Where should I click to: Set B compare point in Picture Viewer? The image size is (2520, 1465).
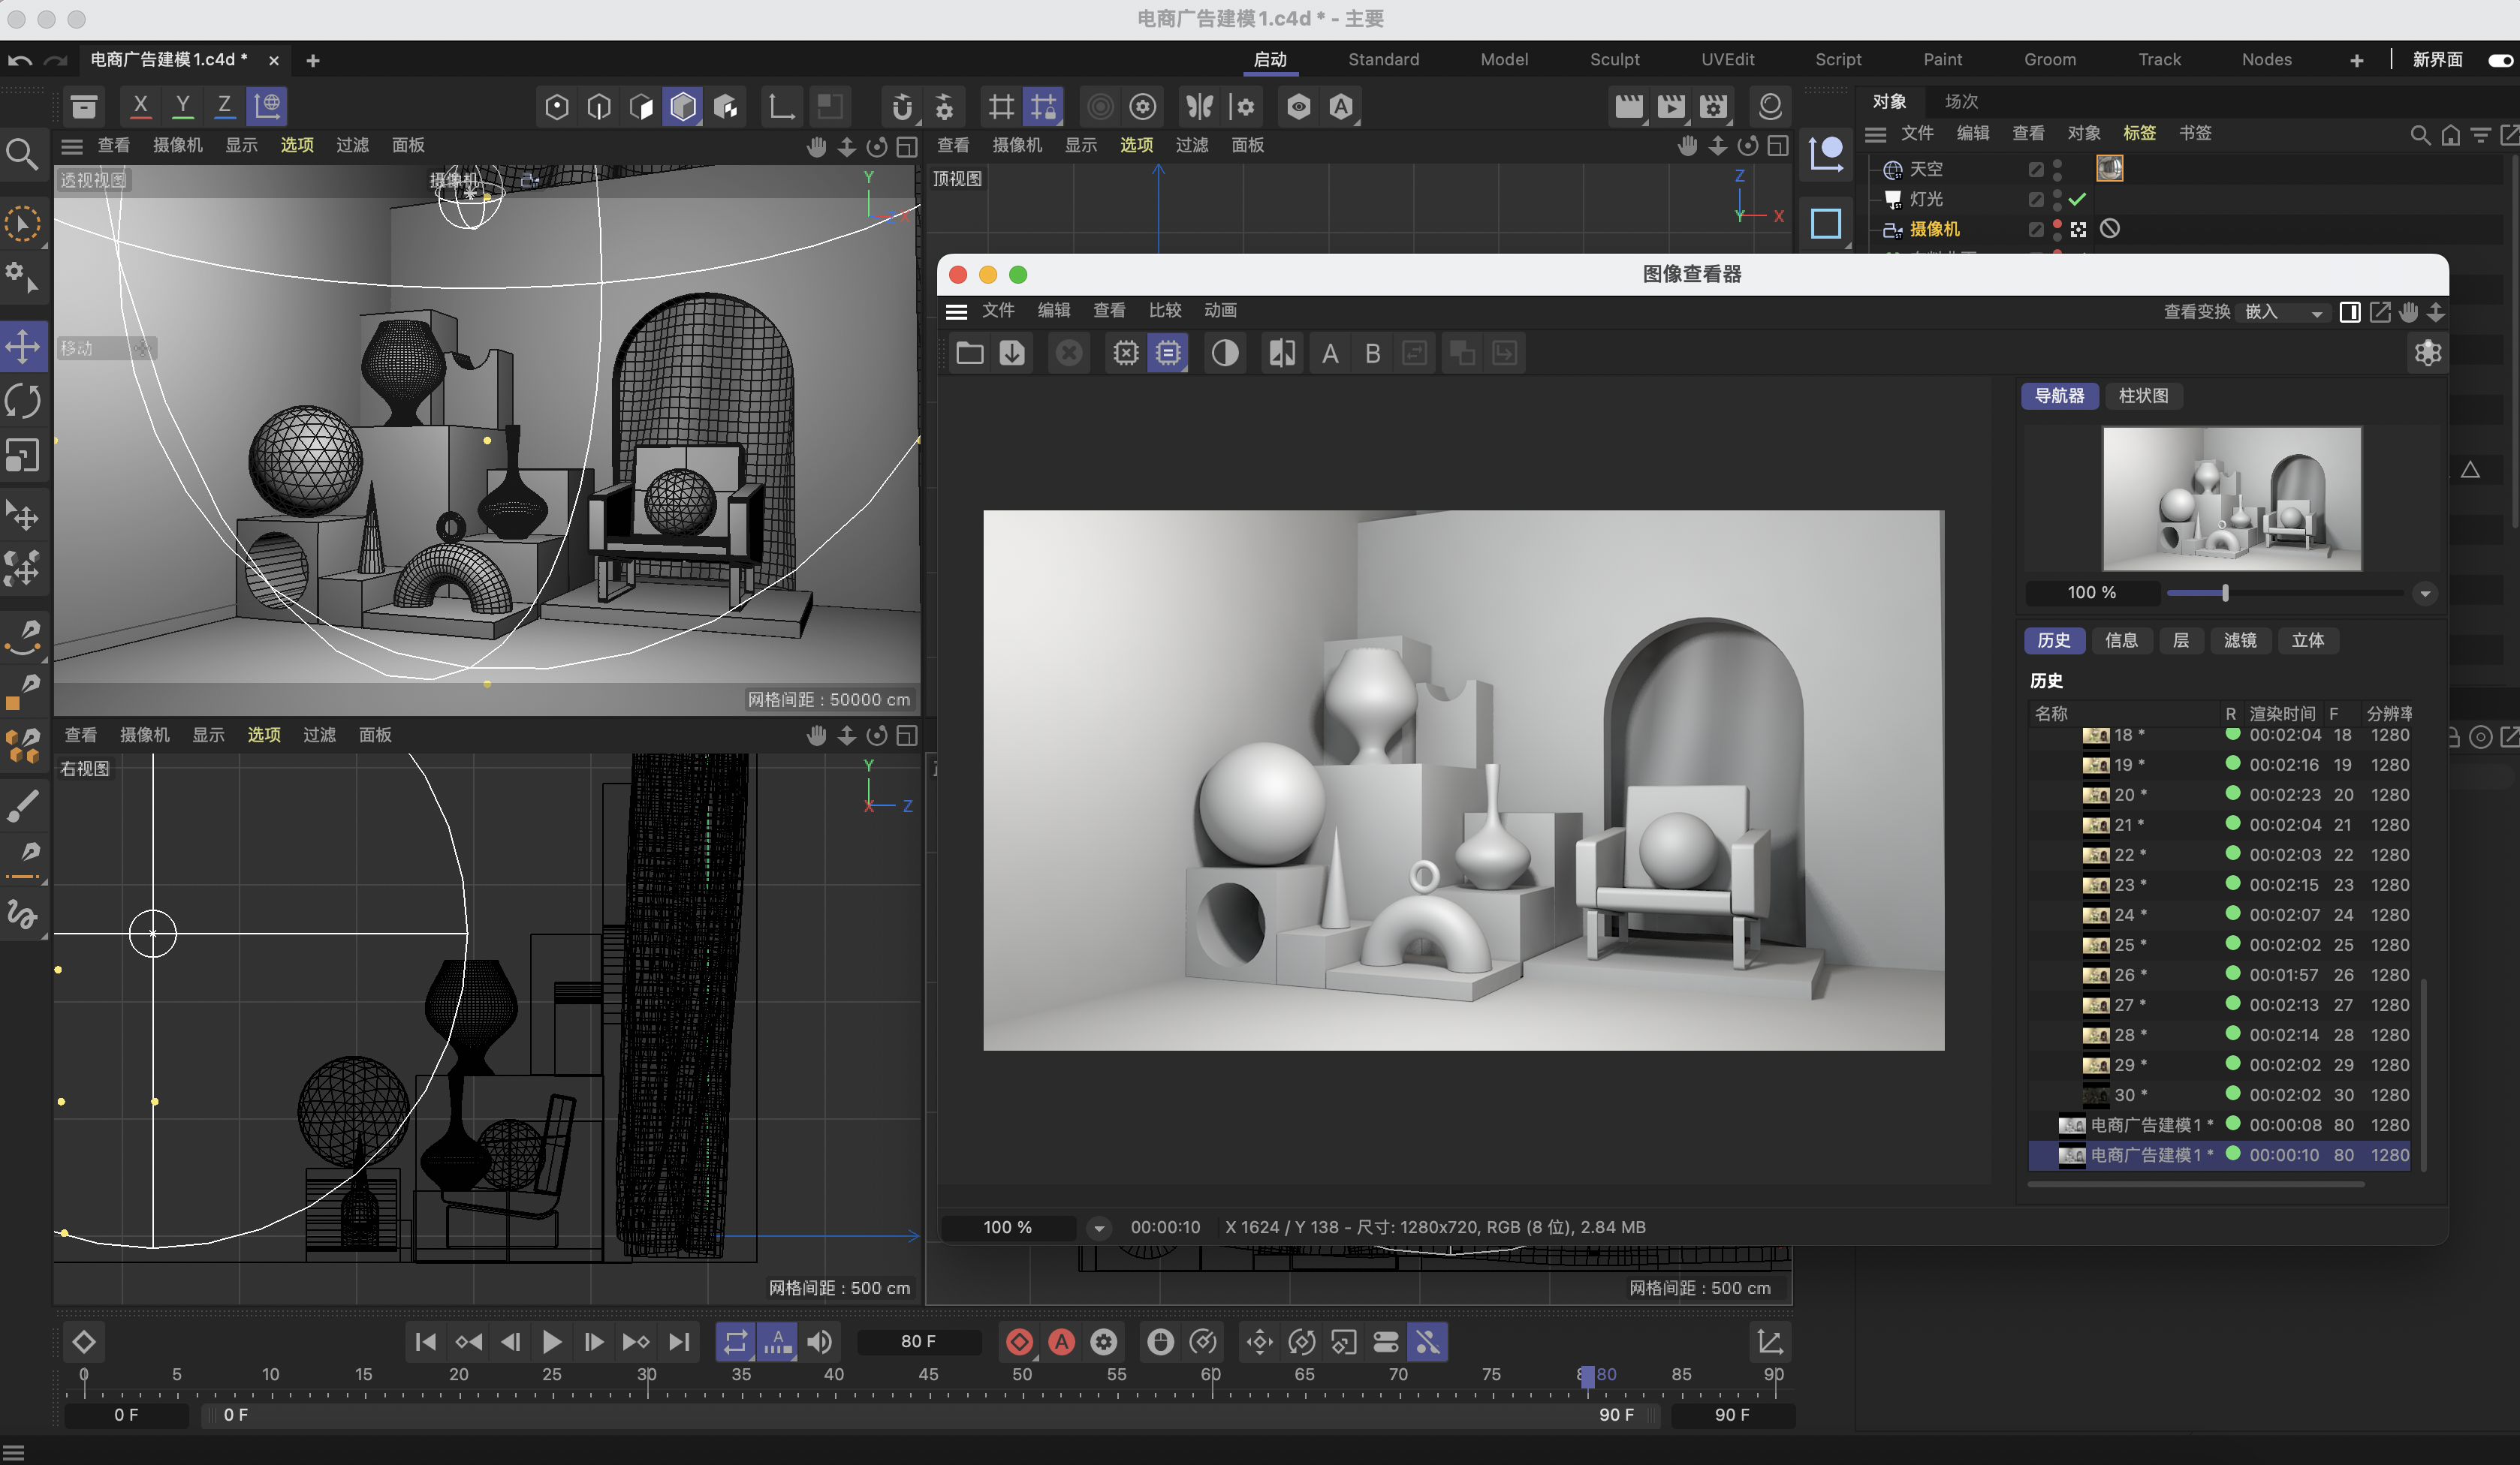[1373, 353]
